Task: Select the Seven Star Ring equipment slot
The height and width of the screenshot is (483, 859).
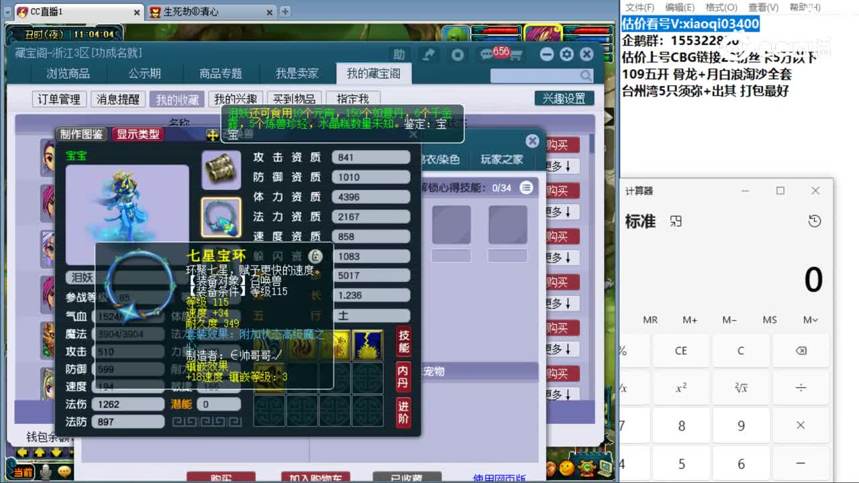Action: [x=221, y=217]
